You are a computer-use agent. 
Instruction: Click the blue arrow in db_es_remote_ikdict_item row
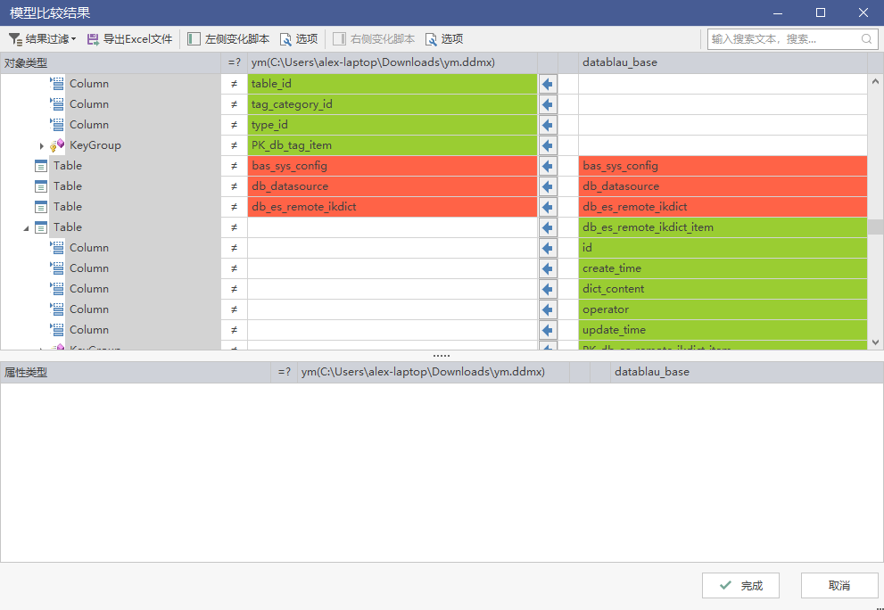548,227
